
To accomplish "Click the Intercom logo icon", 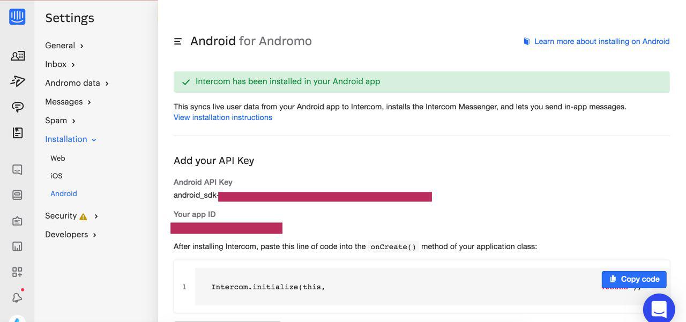I will click(x=17, y=17).
